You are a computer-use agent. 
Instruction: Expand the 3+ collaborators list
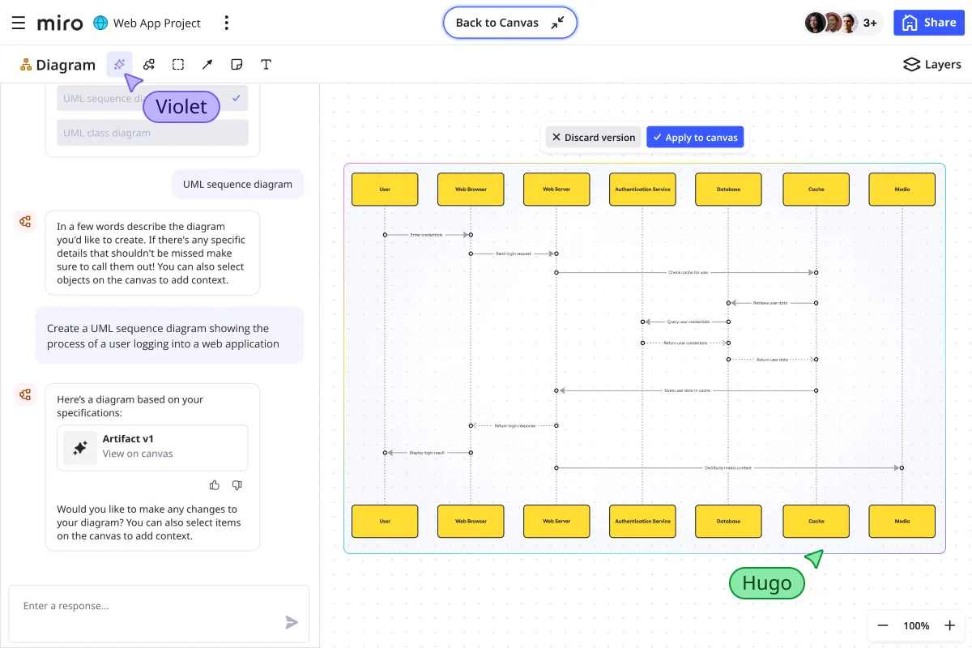(x=870, y=23)
